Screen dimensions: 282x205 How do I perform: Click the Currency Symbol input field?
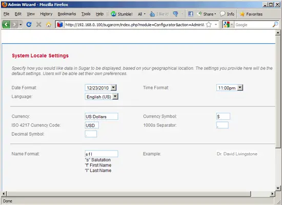[223, 116]
